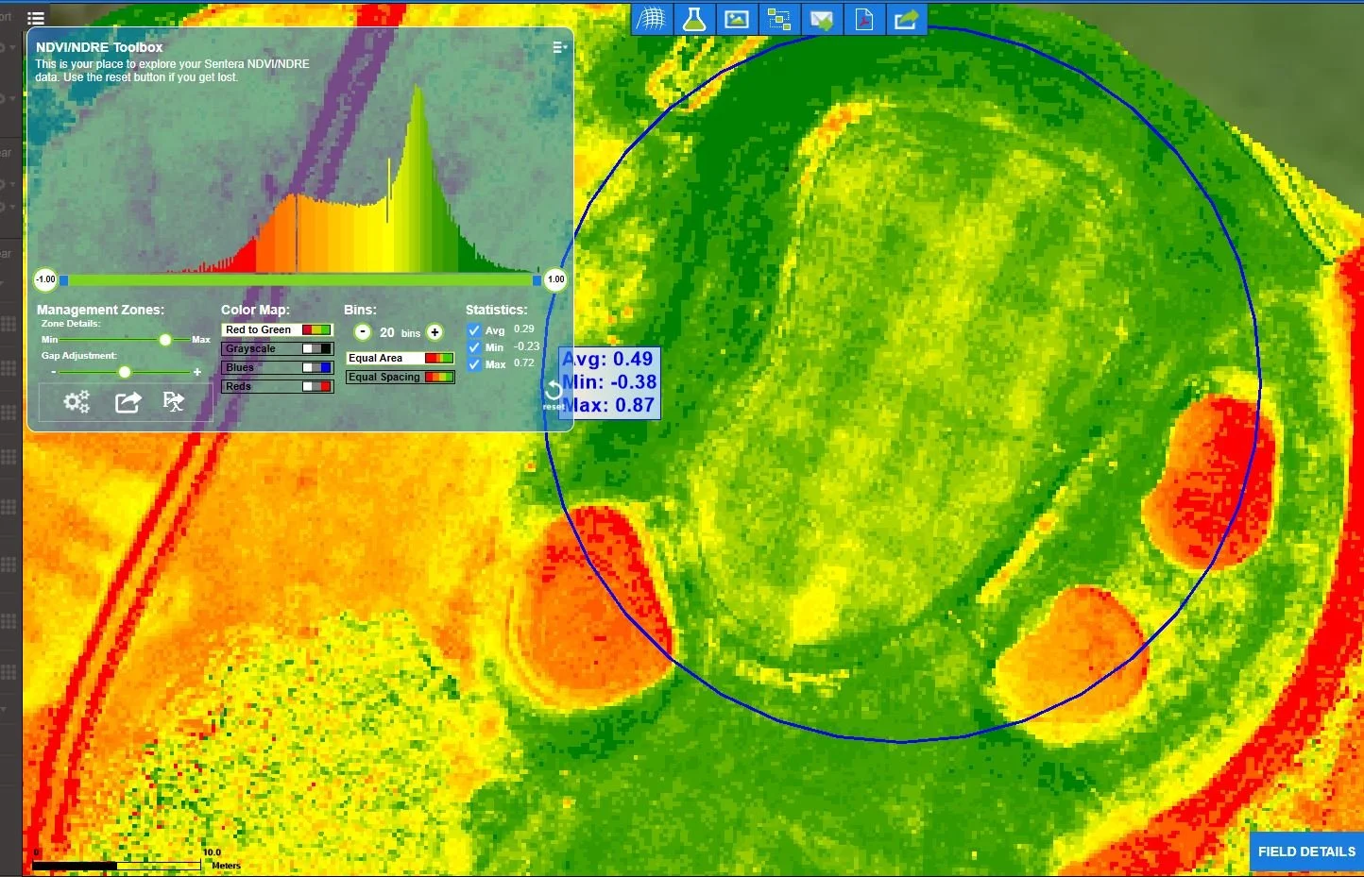Click the Gap Adjustment minus sign
Viewport: 1364px width, 877px height.
coord(53,373)
